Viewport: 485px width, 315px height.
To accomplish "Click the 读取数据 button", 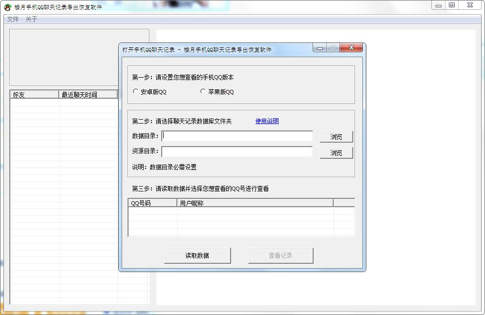I will pos(197,255).
